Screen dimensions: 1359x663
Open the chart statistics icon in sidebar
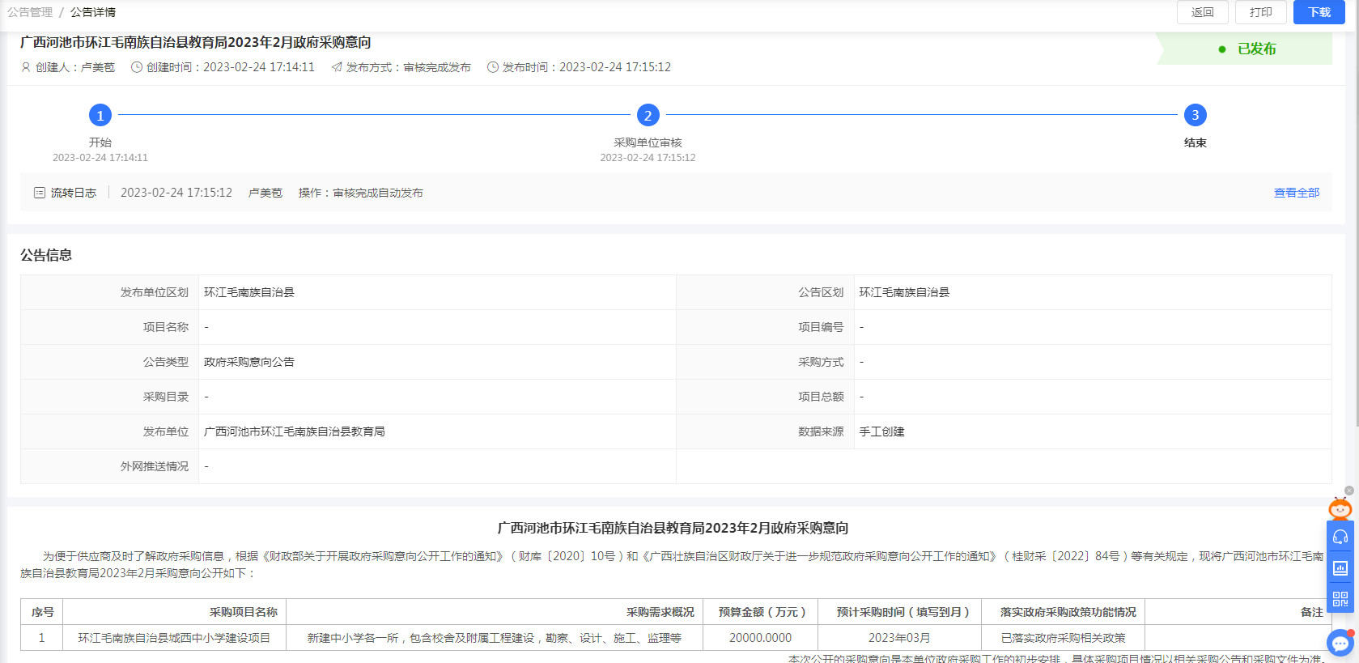[x=1340, y=567]
